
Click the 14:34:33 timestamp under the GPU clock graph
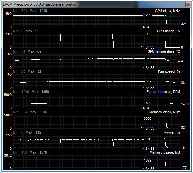pyautogui.click(x=148, y=27)
